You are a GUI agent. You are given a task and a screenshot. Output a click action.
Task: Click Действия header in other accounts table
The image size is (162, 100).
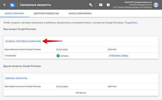tap(112, 87)
